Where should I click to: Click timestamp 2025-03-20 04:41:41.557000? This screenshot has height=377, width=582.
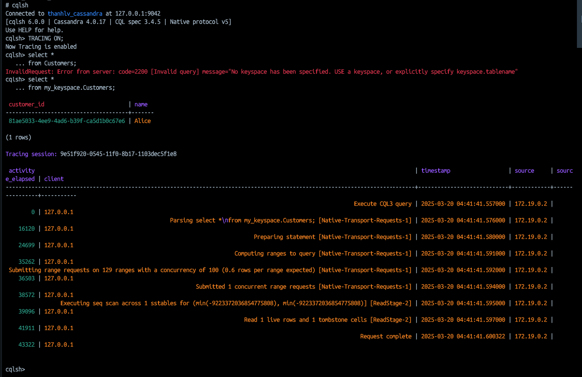(463, 204)
